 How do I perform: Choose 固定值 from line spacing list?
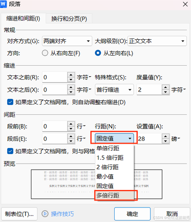pos(114,186)
